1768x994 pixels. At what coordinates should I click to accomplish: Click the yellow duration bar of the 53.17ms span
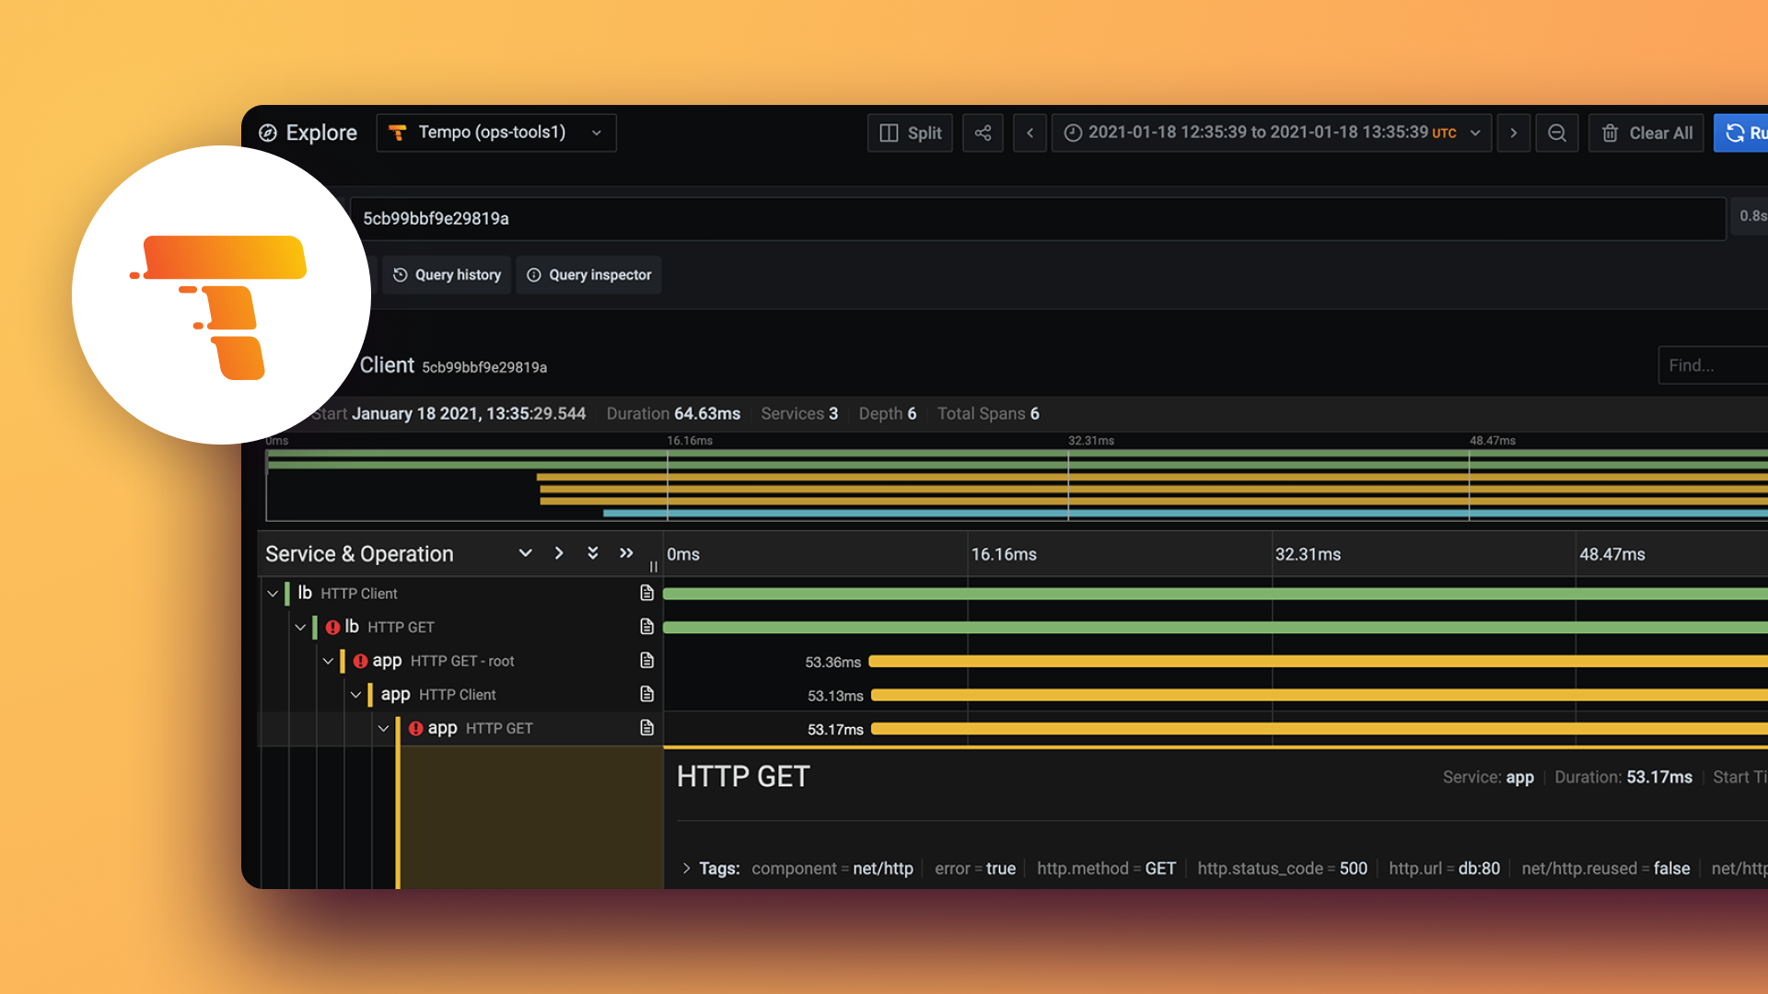point(1105,728)
